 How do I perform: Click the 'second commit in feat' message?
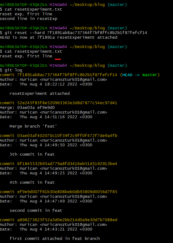coord(36,211)
